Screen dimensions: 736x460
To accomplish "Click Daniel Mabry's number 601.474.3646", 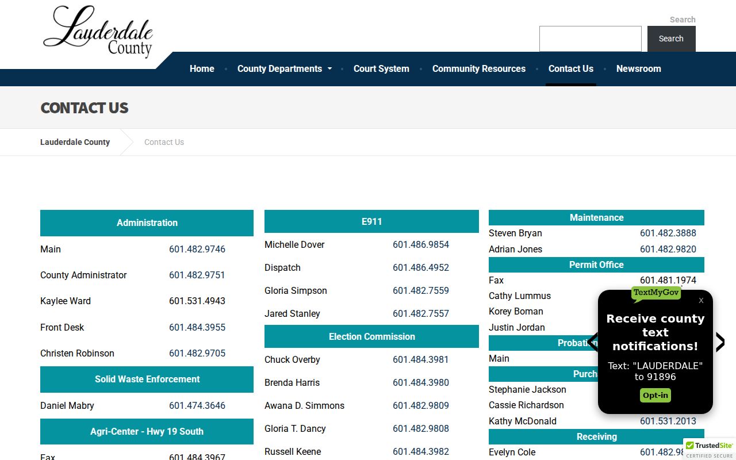I will pos(197,405).
